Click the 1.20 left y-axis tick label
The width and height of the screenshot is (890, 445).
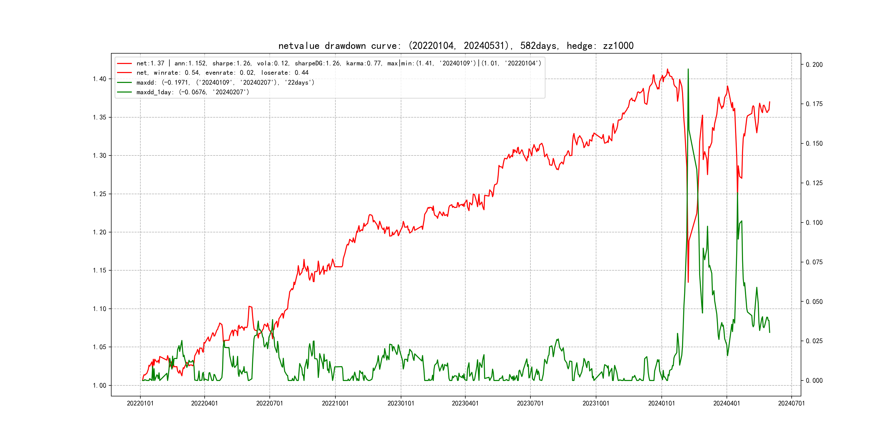[99, 232]
